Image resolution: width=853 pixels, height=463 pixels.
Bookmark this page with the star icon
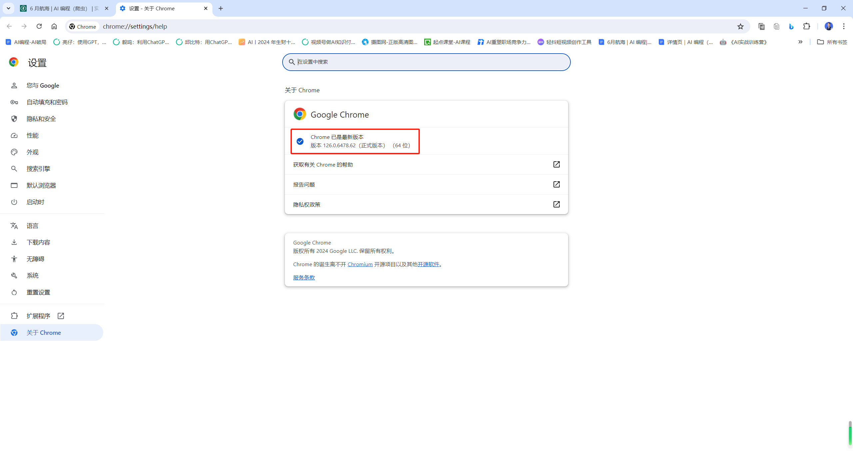[x=740, y=26]
